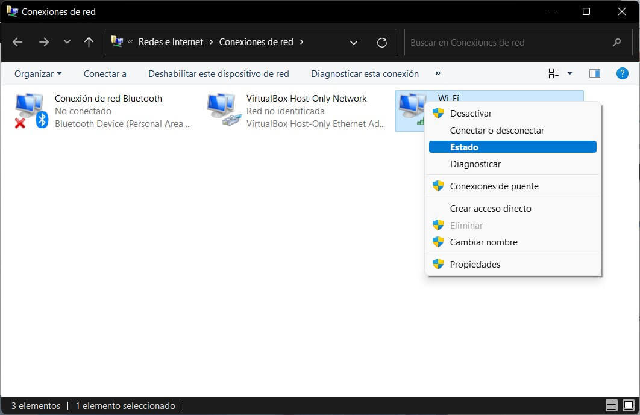Click the address bar network icon
Screen dimensions: 640x415
[117, 41]
